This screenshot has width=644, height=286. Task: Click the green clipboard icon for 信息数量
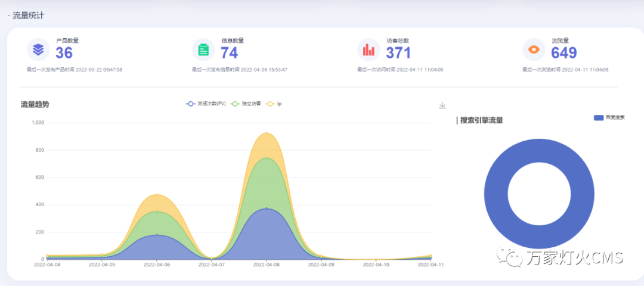[203, 50]
